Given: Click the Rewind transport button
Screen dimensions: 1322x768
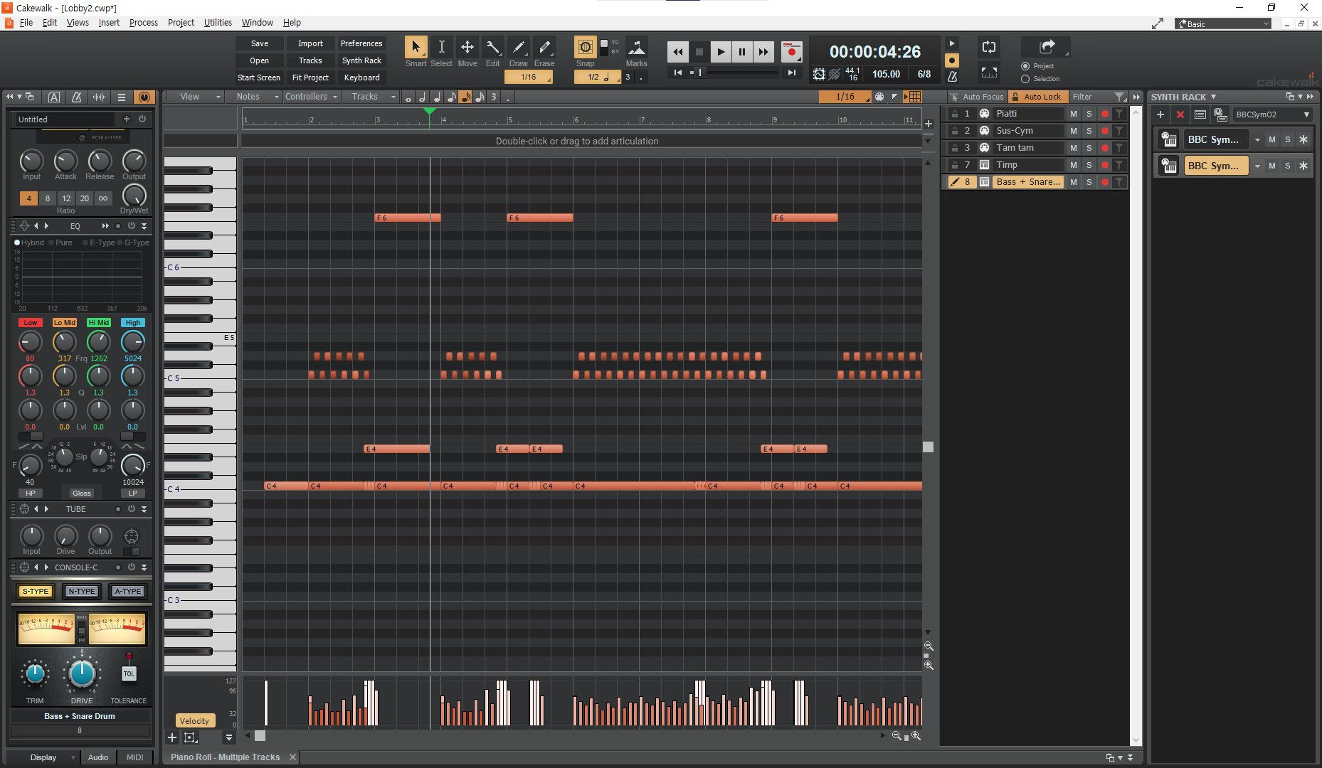Looking at the screenshot, I should point(678,52).
